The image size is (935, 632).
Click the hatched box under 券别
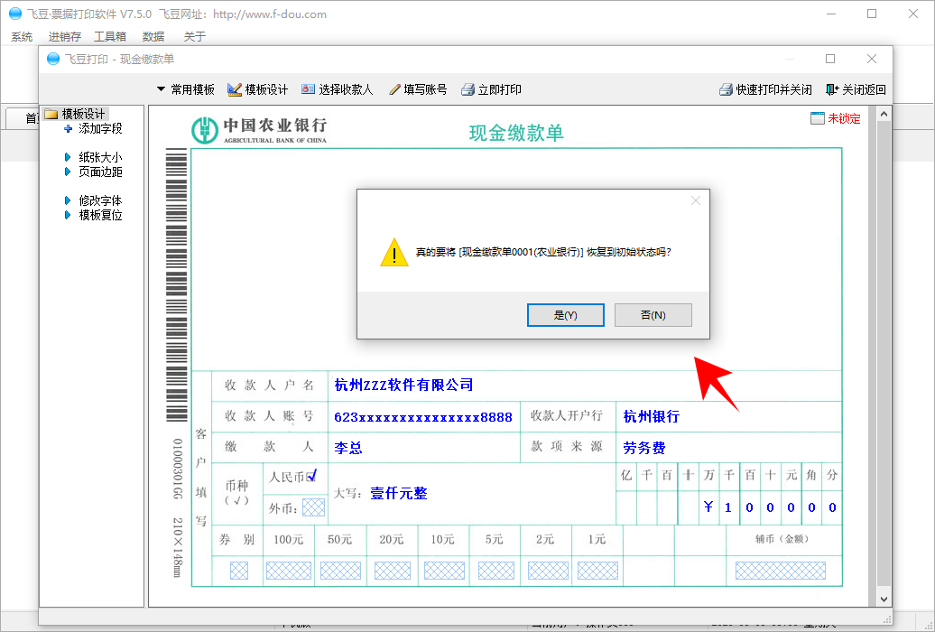239,571
